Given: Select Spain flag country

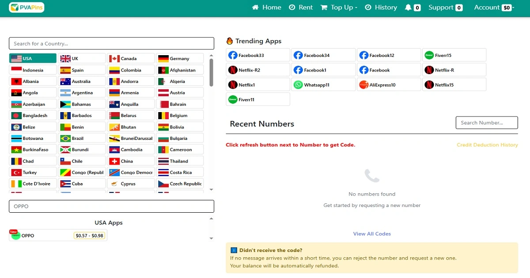Looking at the screenshot, I should pyautogui.click(x=82, y=70).
